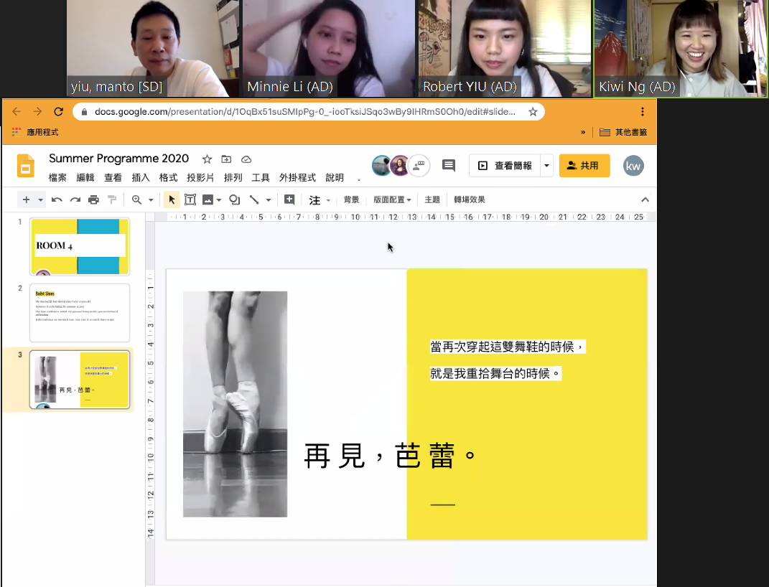The width and height of the screenshot is (769, 587).
Task: Select the Shape tool
Action: click(x=234, y=200)
